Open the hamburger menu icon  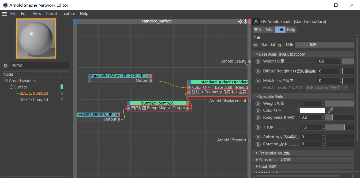[x=5, y=14]
